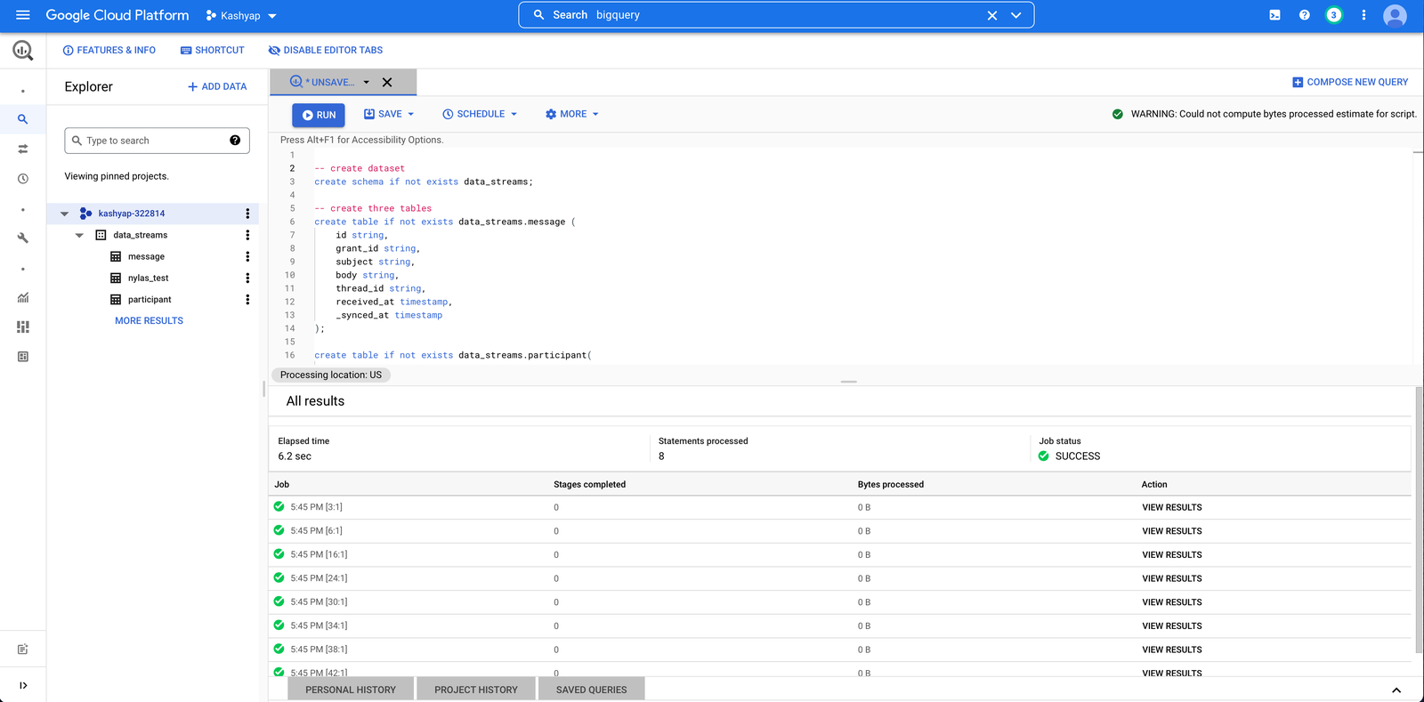Click COMPOSE NEW QUERY

coord(1350,82)
